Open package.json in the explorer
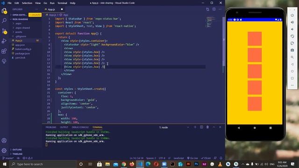Screen dimensions: 299x168 22,54
